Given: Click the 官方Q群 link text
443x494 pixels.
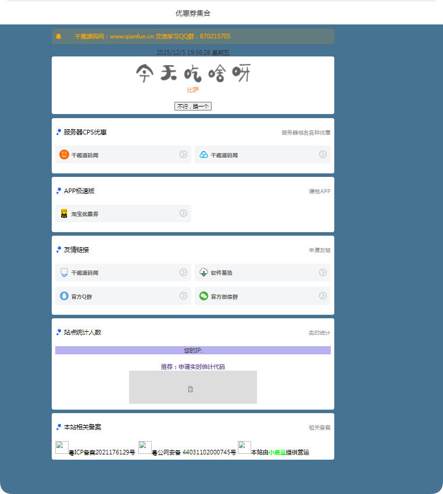Looking at the screenshot, I should (81, 297).
